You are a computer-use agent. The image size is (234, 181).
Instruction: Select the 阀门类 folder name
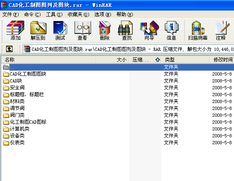tap(17, 115)
